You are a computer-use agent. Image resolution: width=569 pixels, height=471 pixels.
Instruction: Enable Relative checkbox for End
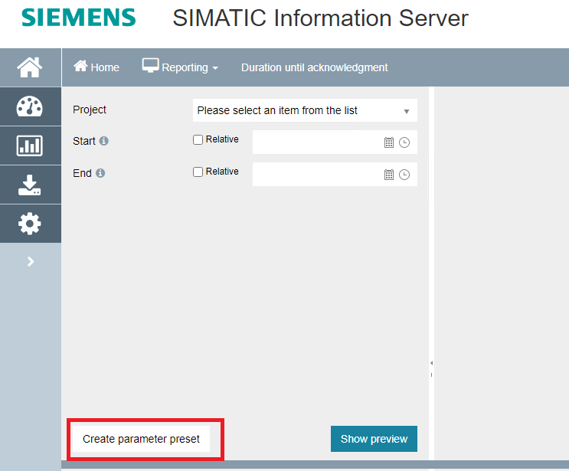(x=198, y=172)
